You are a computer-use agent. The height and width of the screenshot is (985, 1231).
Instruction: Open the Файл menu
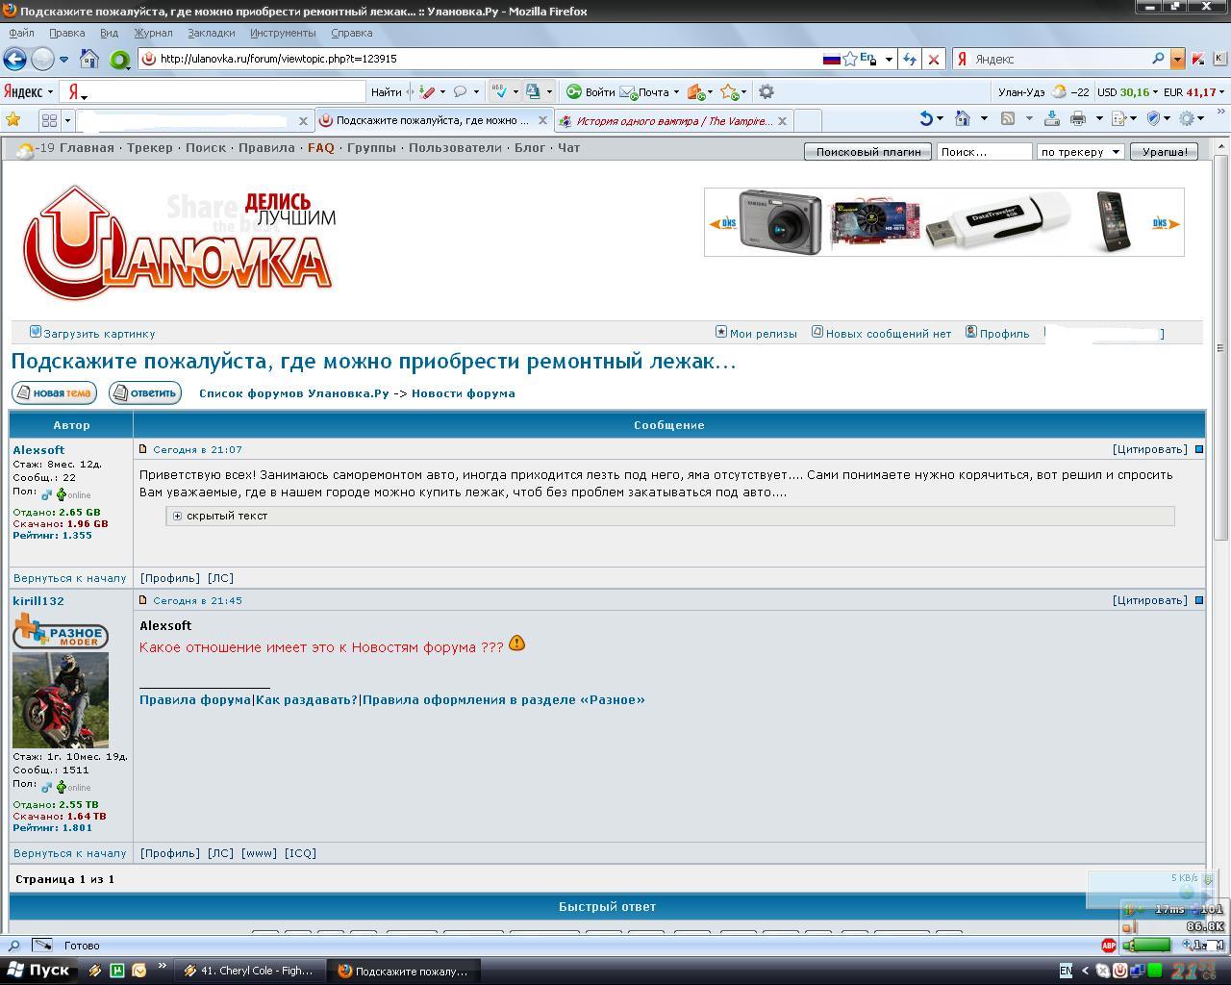click(21, 33)
